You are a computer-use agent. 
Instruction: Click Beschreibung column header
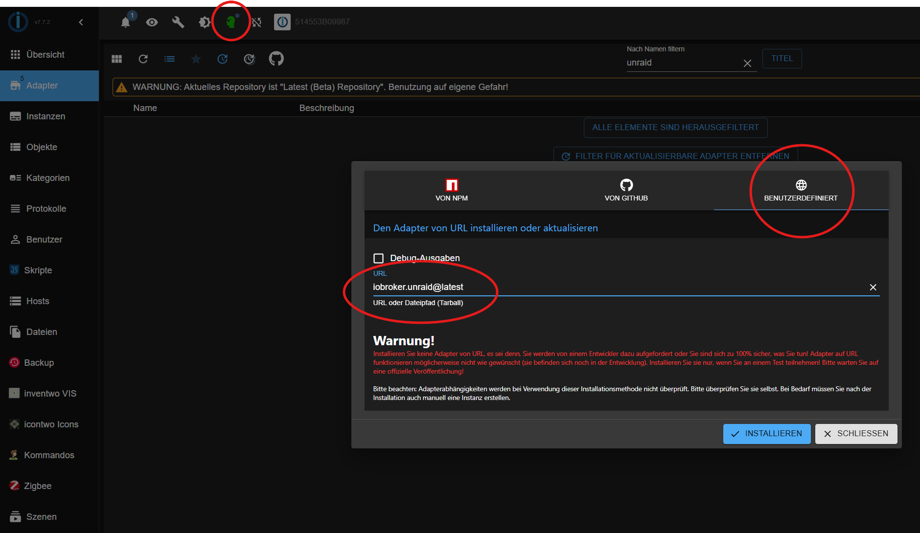coord(326,108)
